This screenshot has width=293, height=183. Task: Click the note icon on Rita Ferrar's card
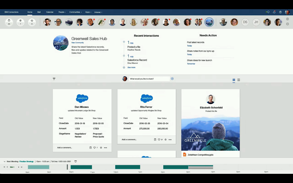pos(155,139)
